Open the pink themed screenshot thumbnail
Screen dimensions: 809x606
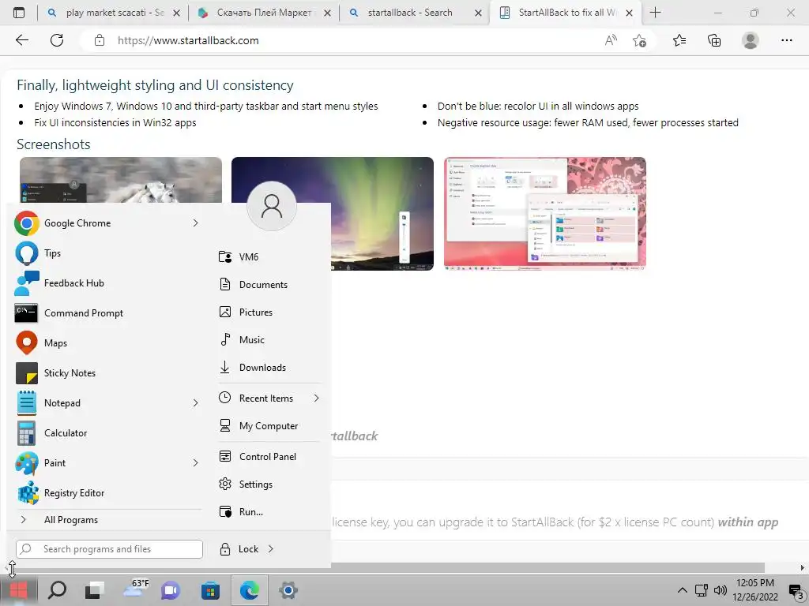click(x=545, y=213)
